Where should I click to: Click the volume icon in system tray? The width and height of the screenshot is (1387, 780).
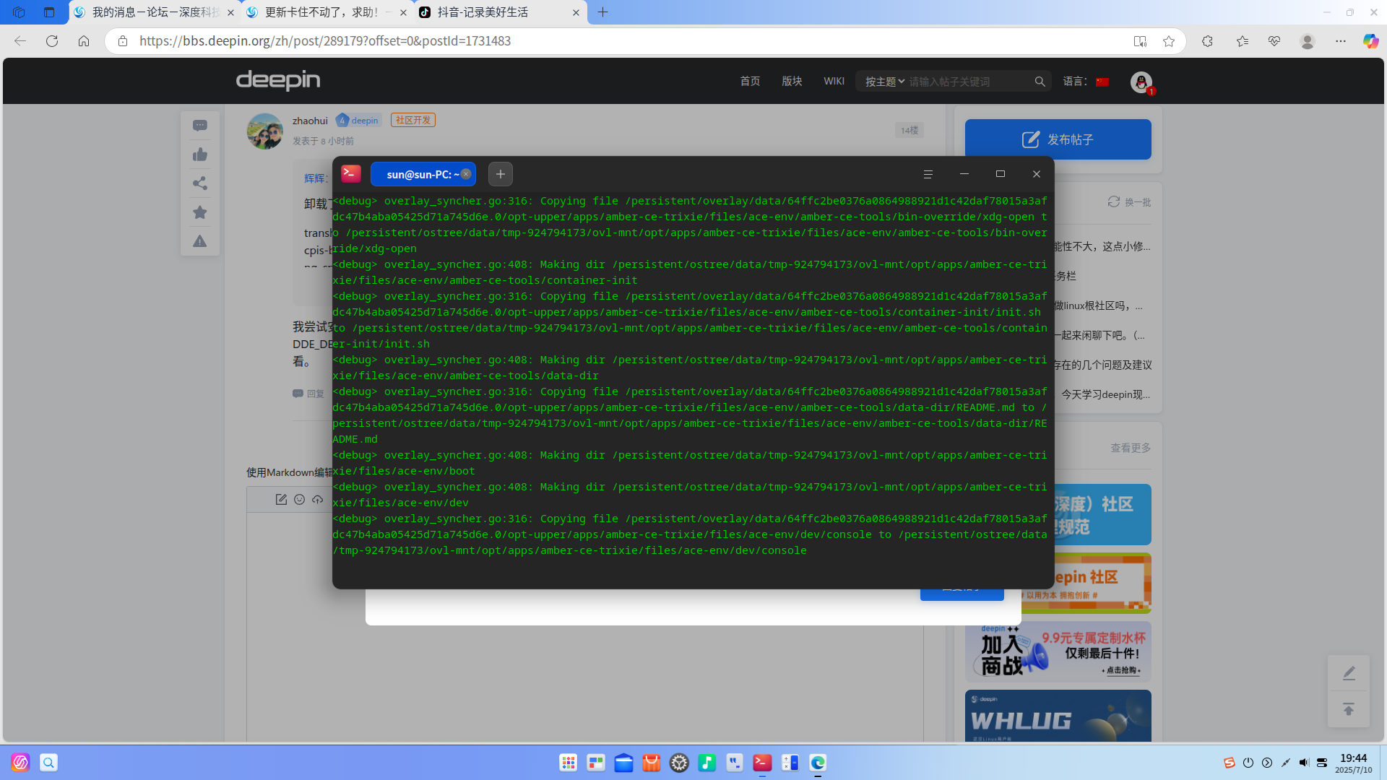click(1304, 763)
